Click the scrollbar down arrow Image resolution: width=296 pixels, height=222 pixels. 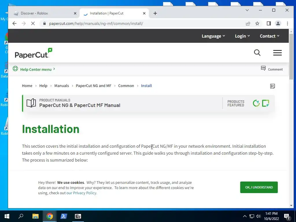291,206
